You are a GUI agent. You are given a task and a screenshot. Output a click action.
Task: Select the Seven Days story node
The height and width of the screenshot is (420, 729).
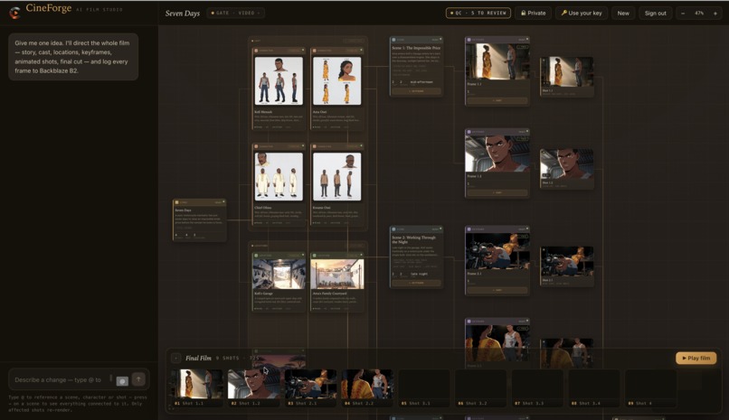coord(200,220)
